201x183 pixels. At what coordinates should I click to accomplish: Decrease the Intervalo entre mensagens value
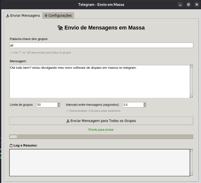coord(144,106)
